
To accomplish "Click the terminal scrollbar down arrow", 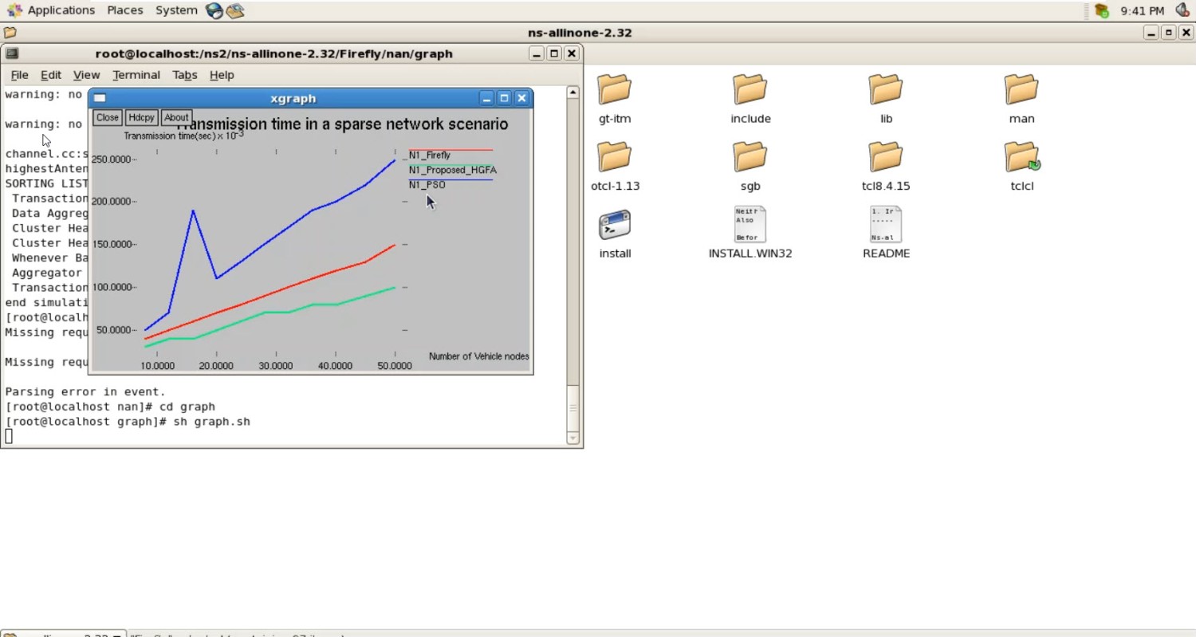I will tap(572, 438).
